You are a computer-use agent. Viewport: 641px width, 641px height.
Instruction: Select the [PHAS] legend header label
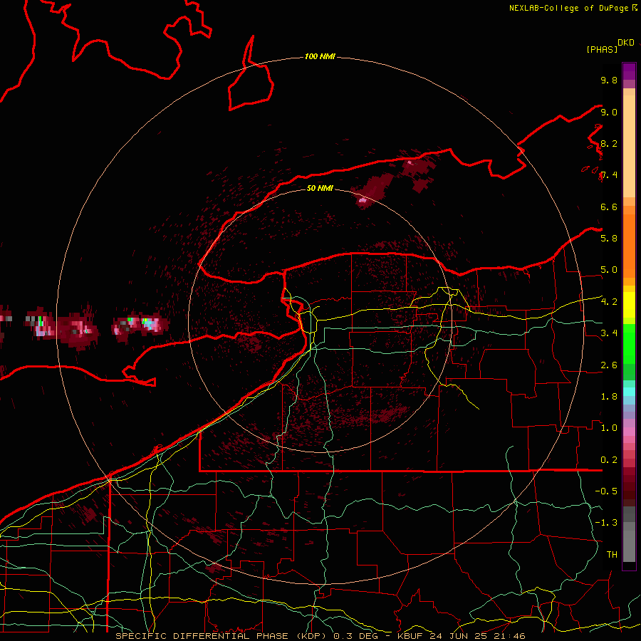602,49
